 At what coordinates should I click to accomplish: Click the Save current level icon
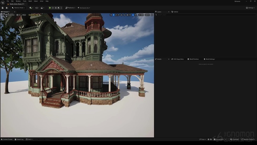coord(2,8)
